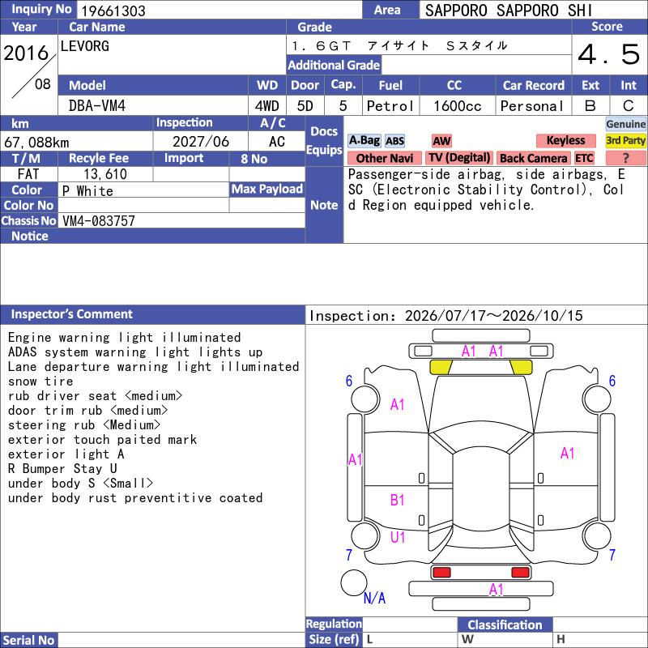
Task: Click the ABS equipment badge
Action: (394, 141)
